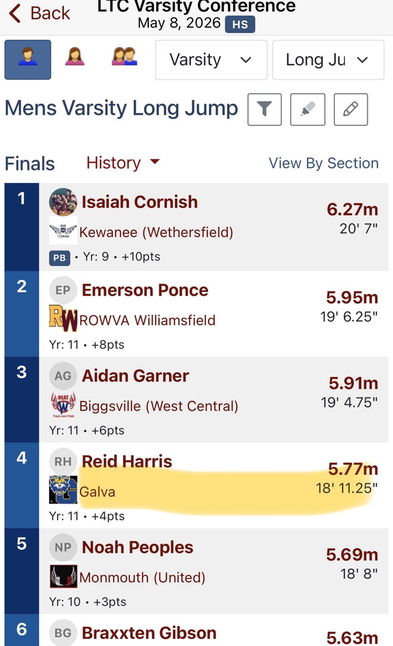Click the Galva wildcat team logo

(63, 490)
